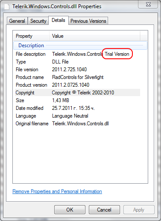The height and width of the screenshot is (221, 161).
Task: Select 'Telerik.Windows.Controls.dll' filename value
Action: (x=80, y=124)
